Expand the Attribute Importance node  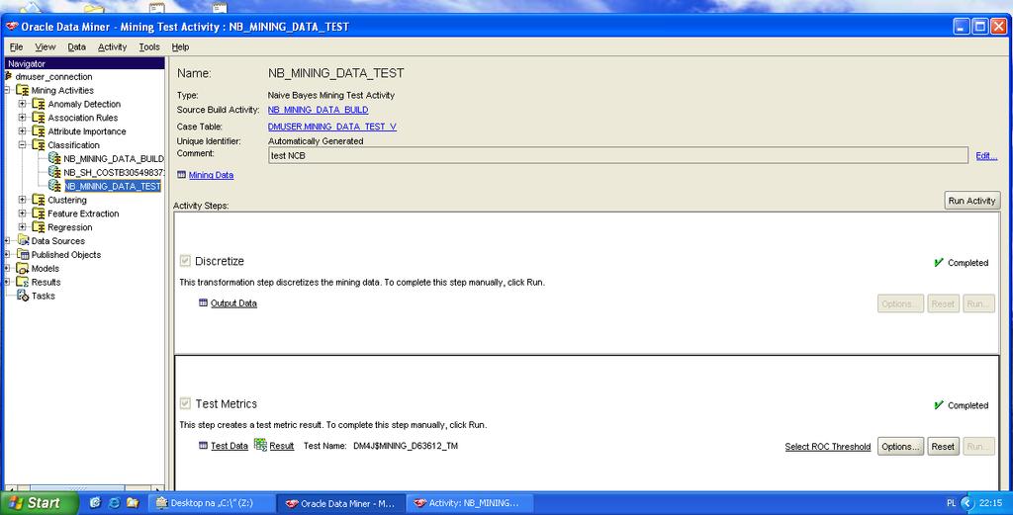pos(23,131)
